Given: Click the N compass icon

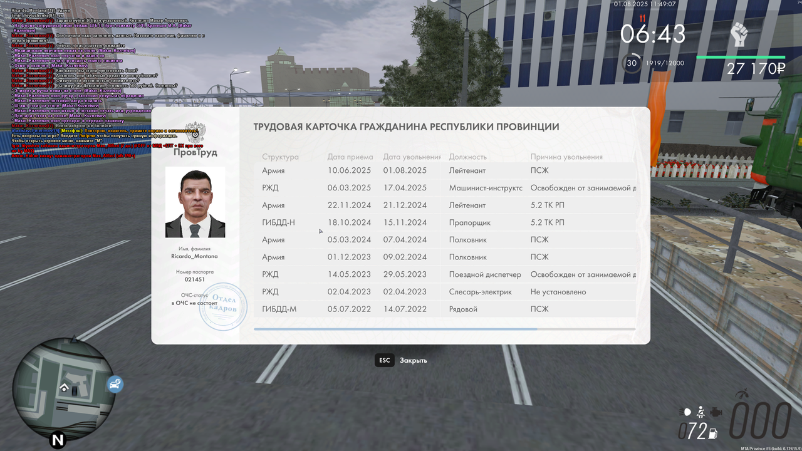Looking at the screenshot, I should (x=58, y=440).
